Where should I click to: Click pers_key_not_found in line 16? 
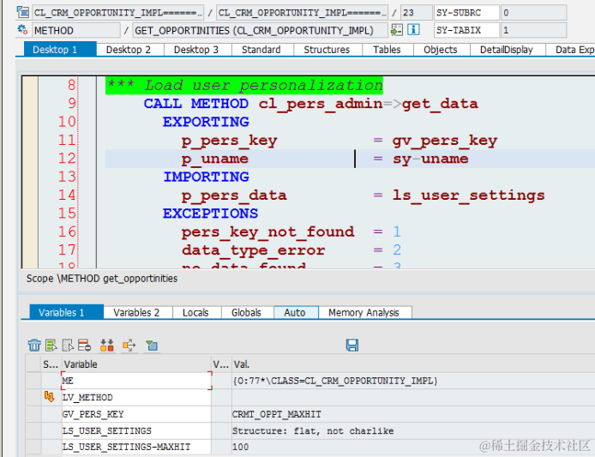(x=267, y=232)
